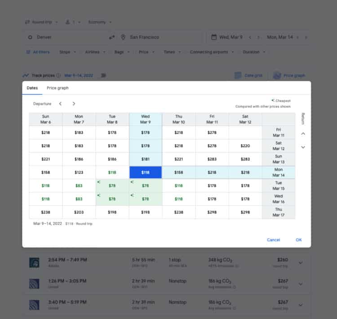The image size is (337, 319).
Task: Toggle the Track prices switch
Action: tap(103, 76)
